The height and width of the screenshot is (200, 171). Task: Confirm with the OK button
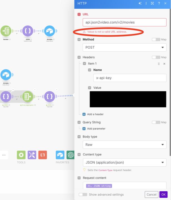(x=163, y=194)
